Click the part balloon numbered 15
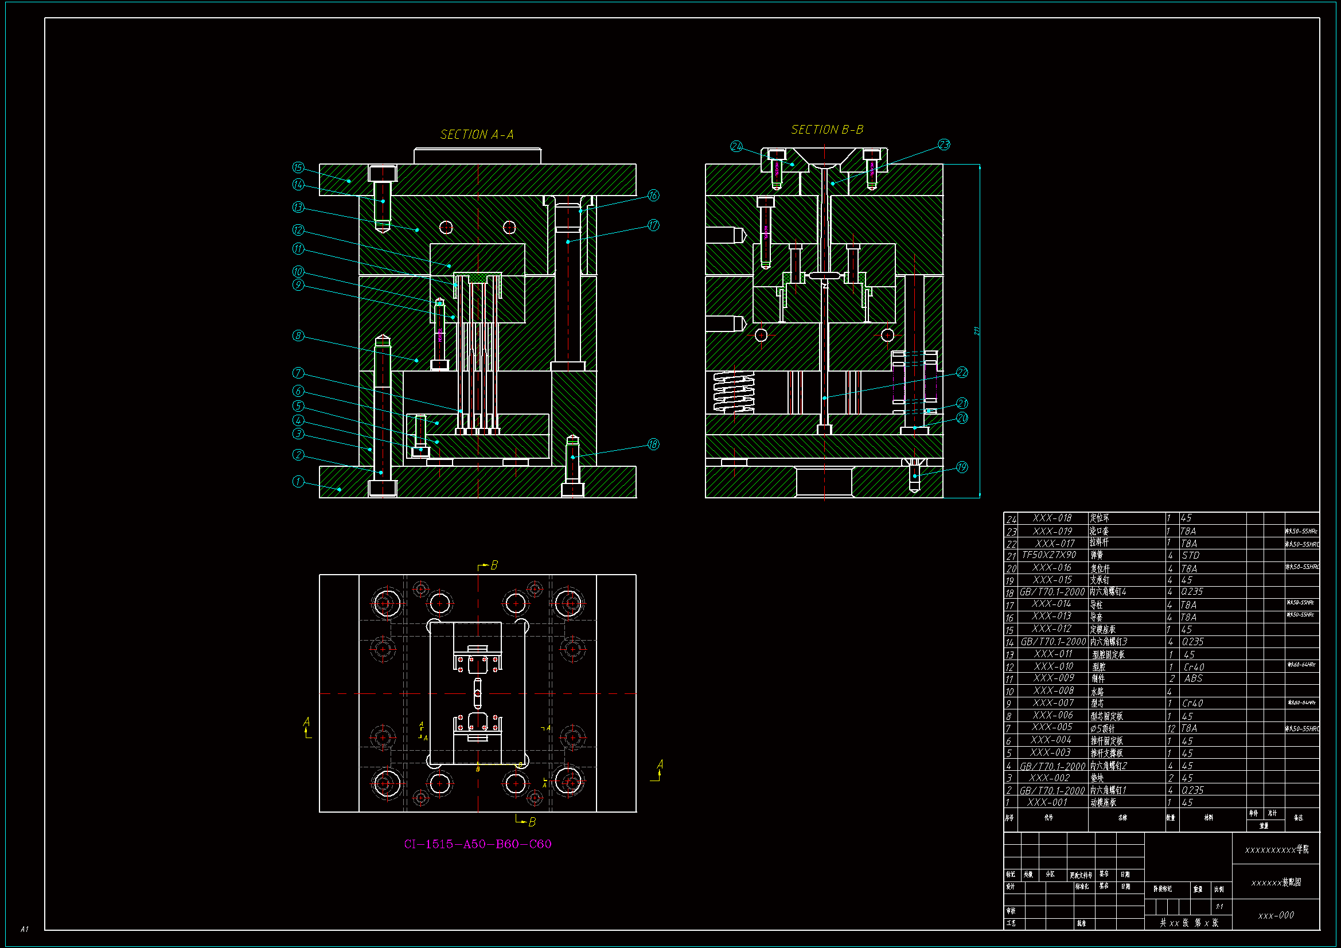 tap(298, 168)
